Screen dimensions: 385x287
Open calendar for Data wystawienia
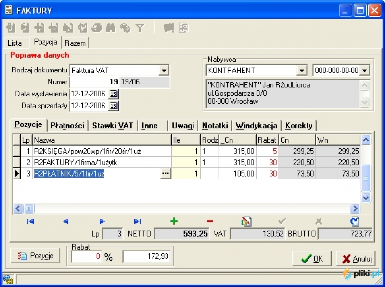[x=114, y=94]
